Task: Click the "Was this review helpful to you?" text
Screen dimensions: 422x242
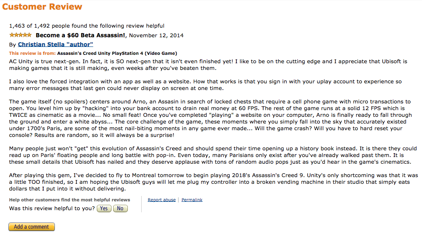Action: 52,209
